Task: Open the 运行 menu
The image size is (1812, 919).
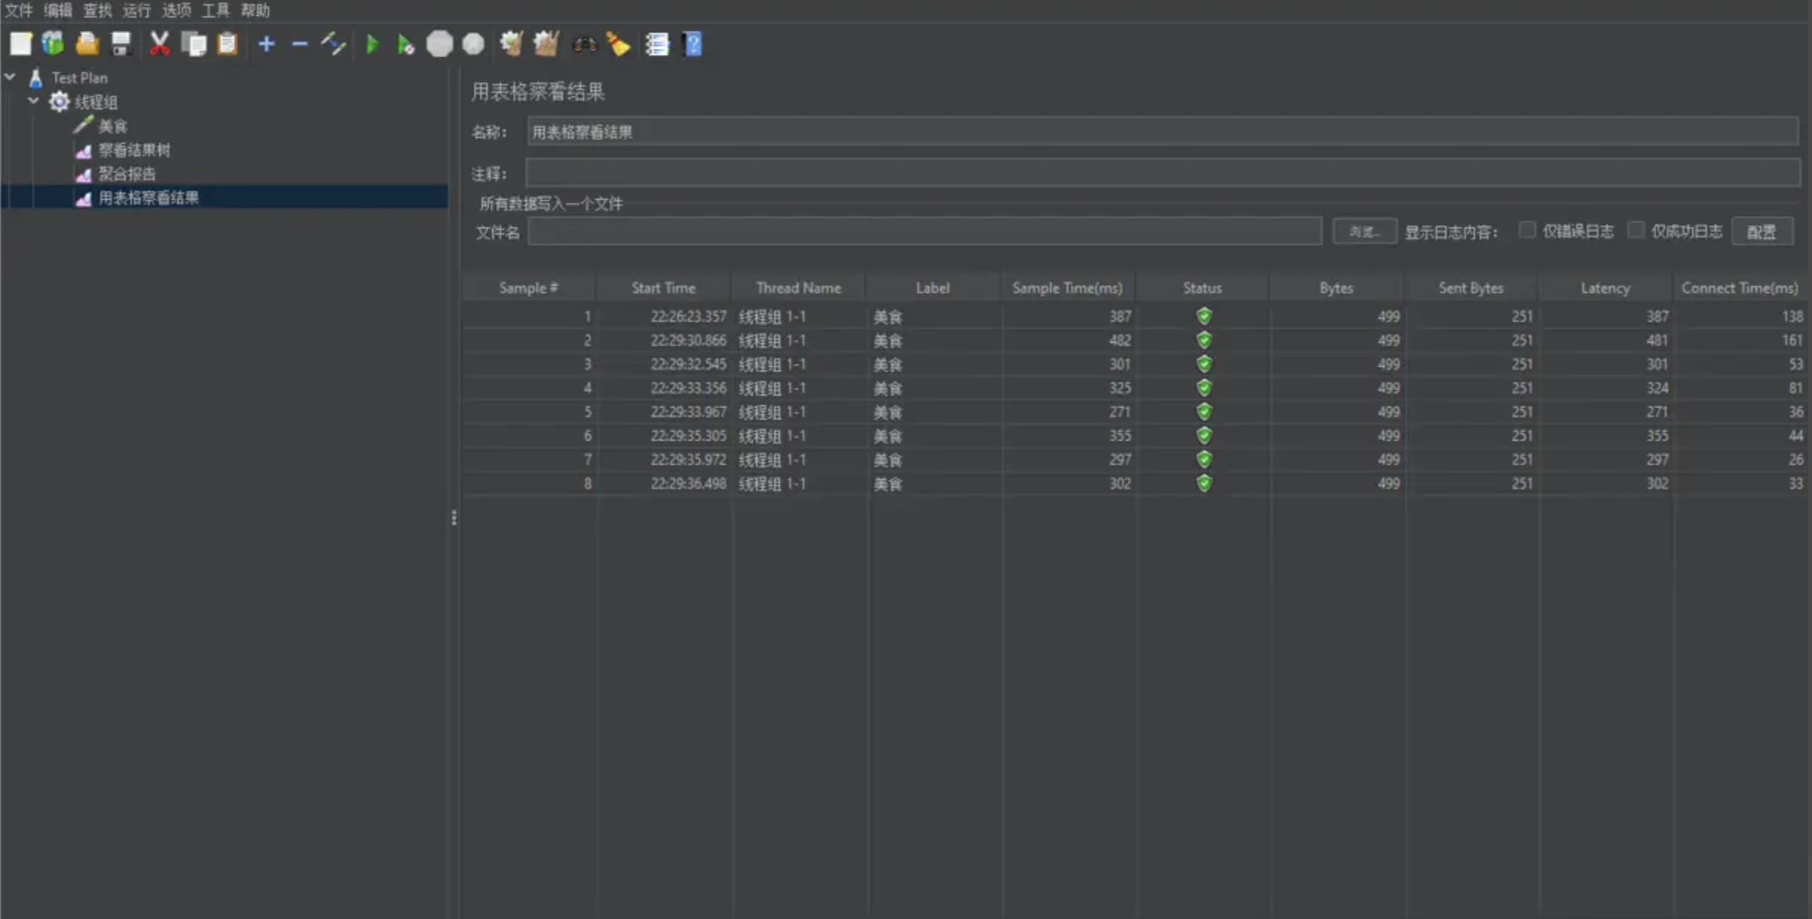Action: [136, 11]
